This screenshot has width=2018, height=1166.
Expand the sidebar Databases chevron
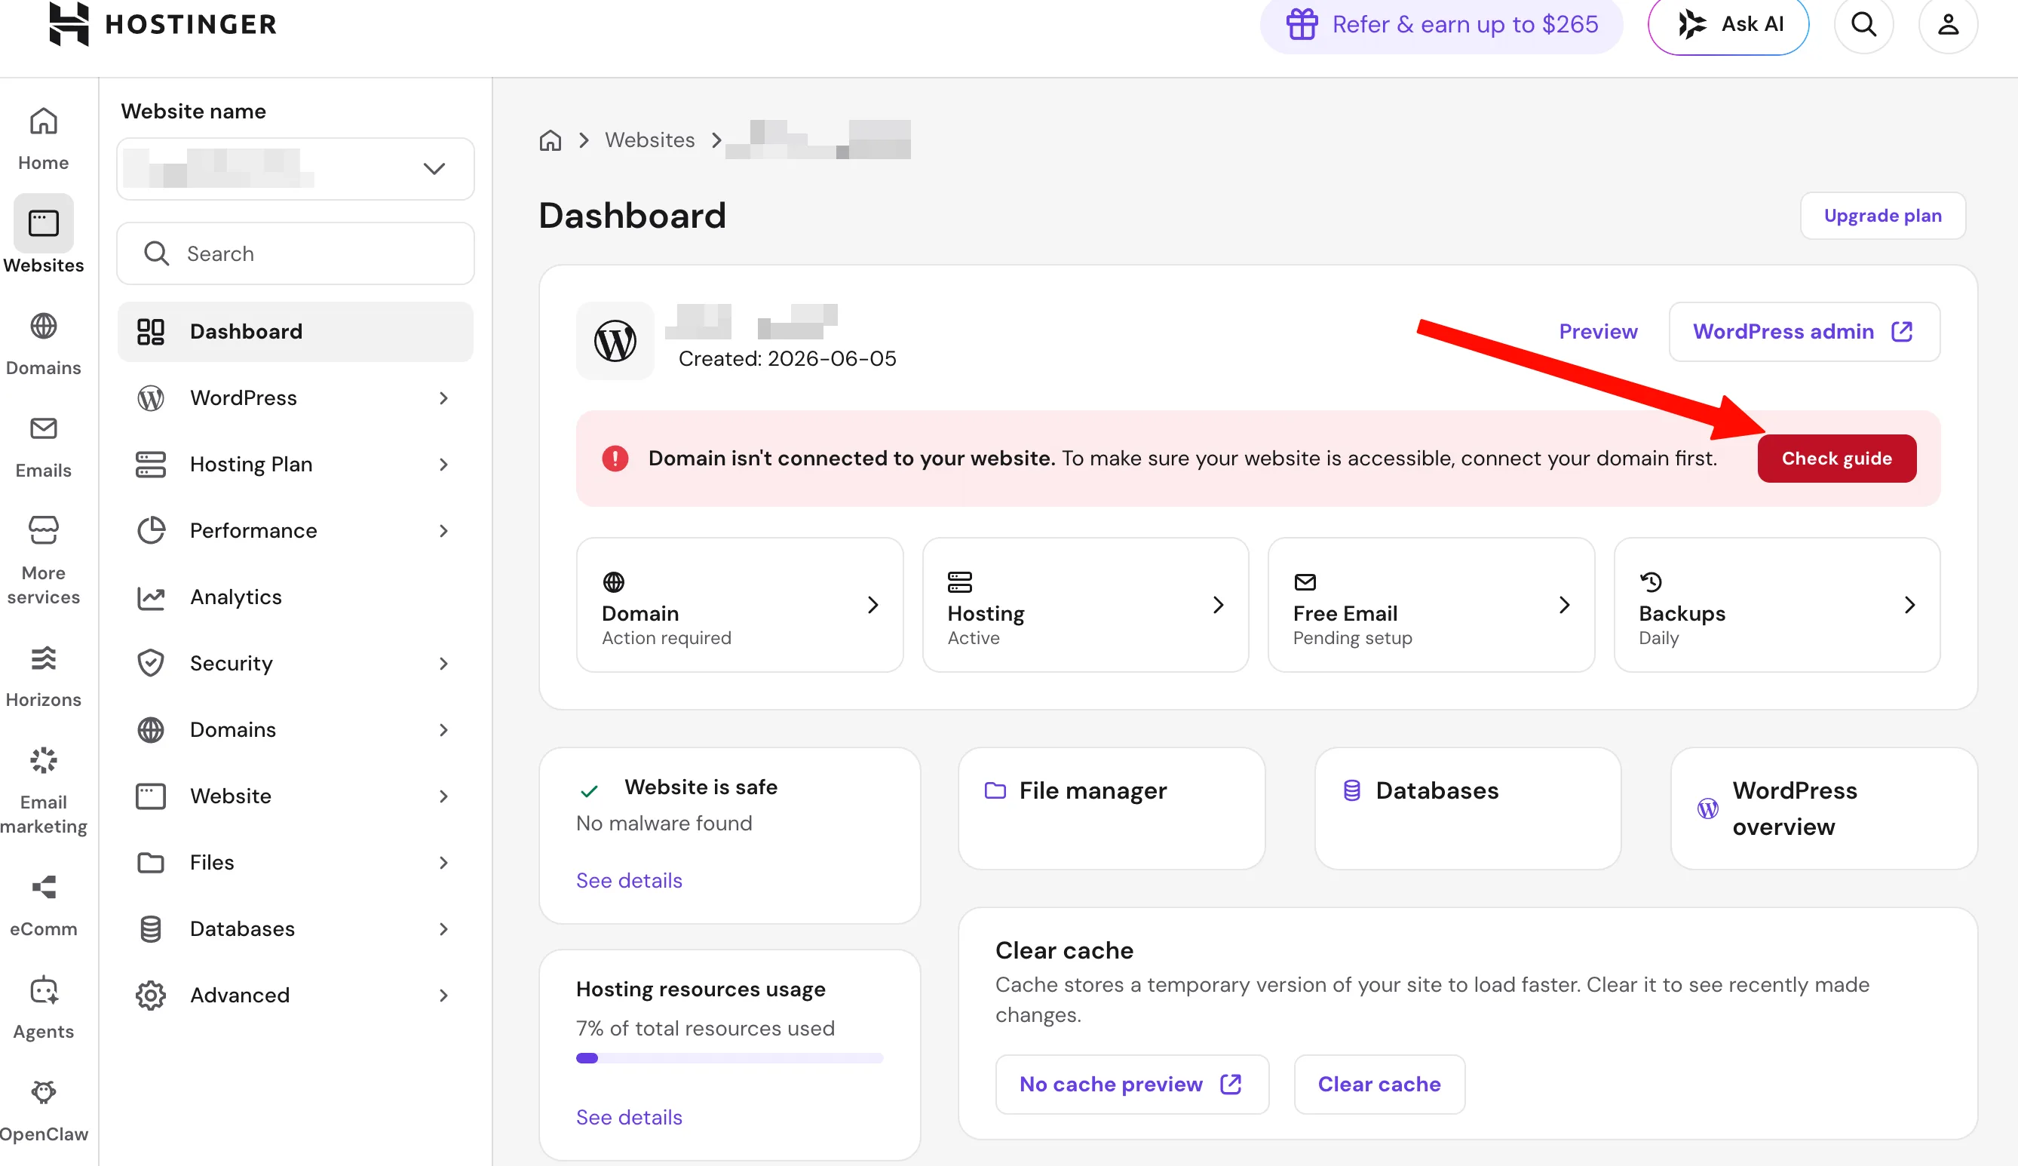tap(443, 929)
